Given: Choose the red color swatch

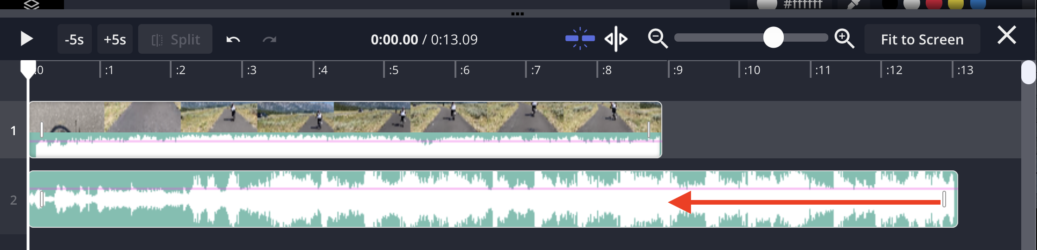Looking at the screenshot, I should point(934,4).
